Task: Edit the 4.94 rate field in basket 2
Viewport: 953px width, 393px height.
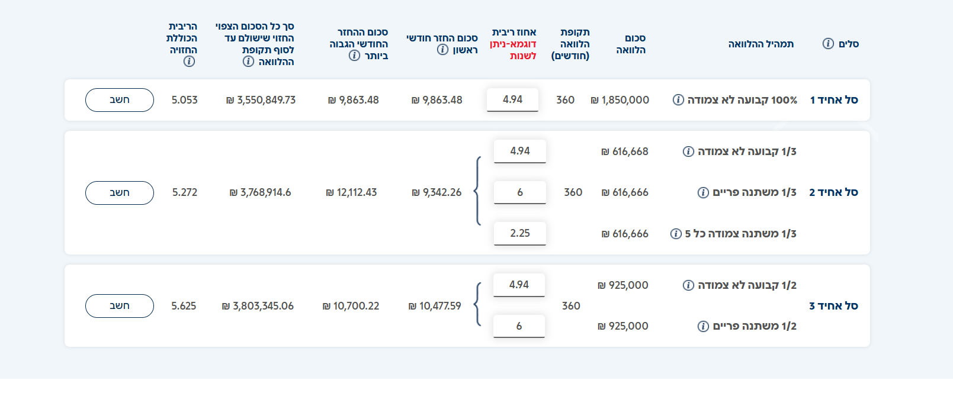Action: (519, 151)
